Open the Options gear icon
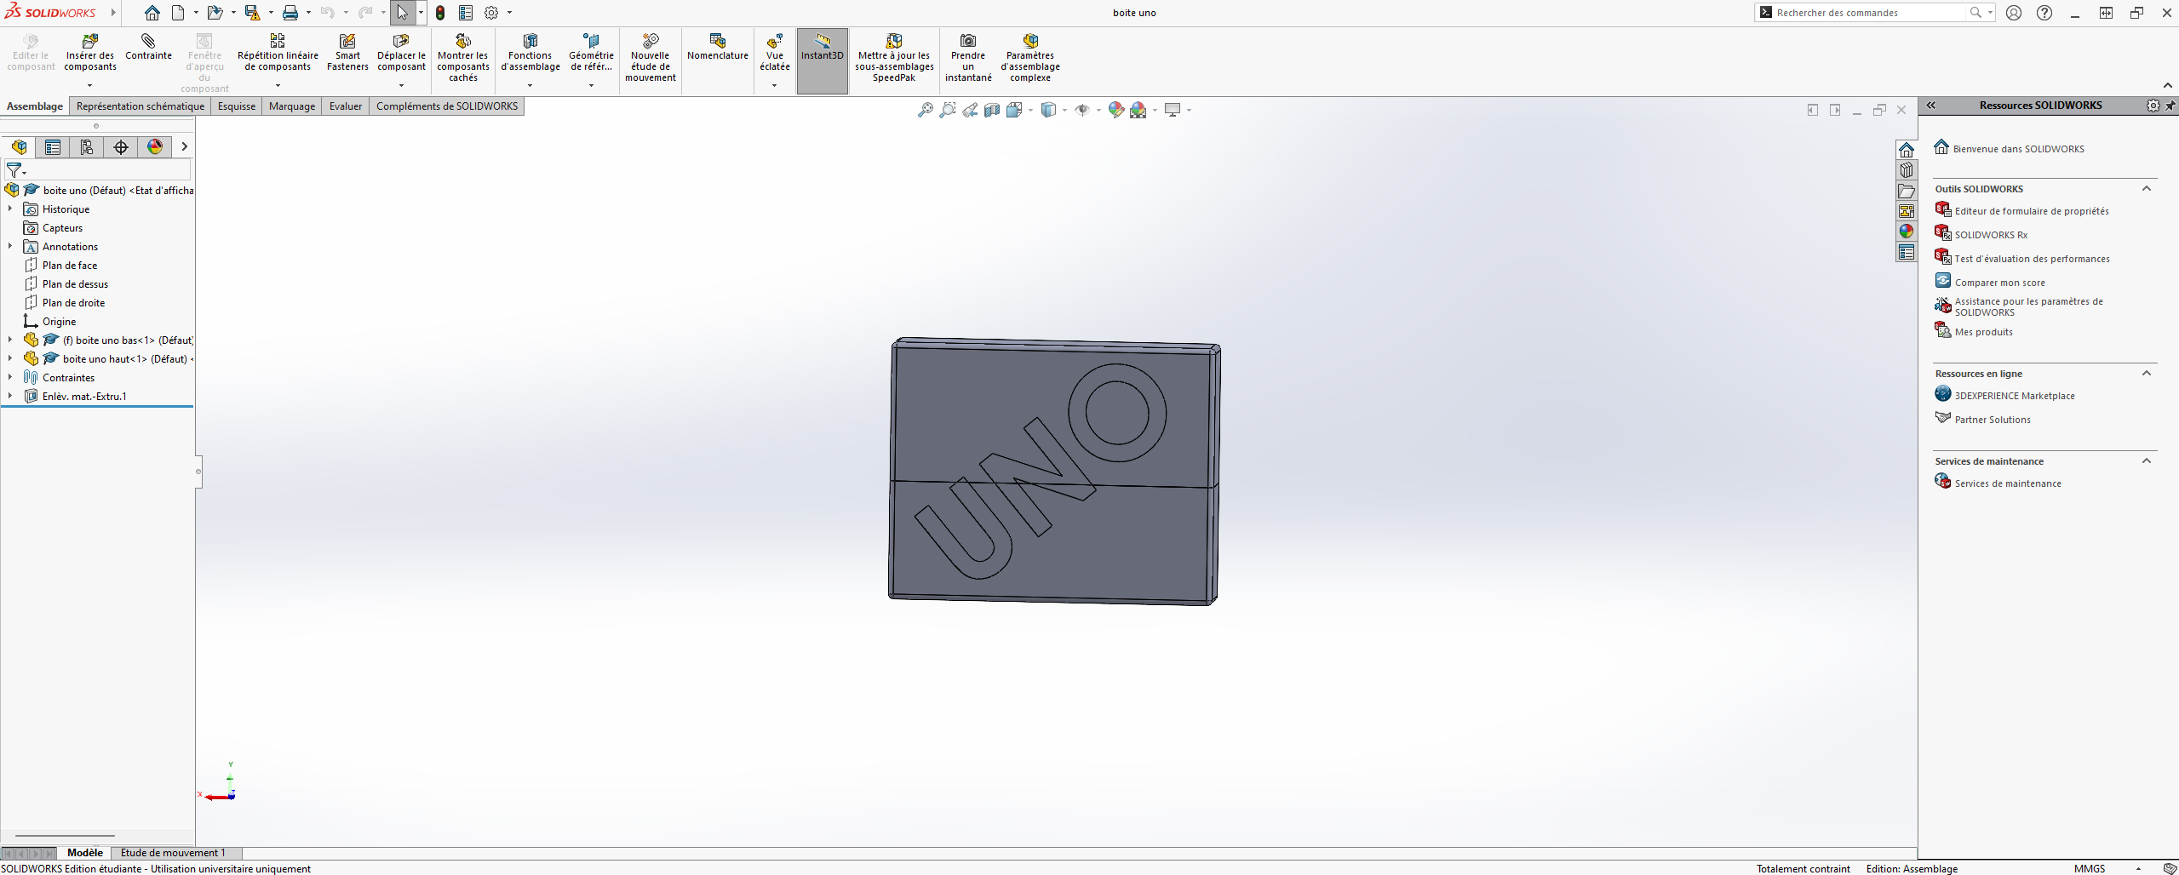Viewport: 2179px width, 875px height. point(491,13)
